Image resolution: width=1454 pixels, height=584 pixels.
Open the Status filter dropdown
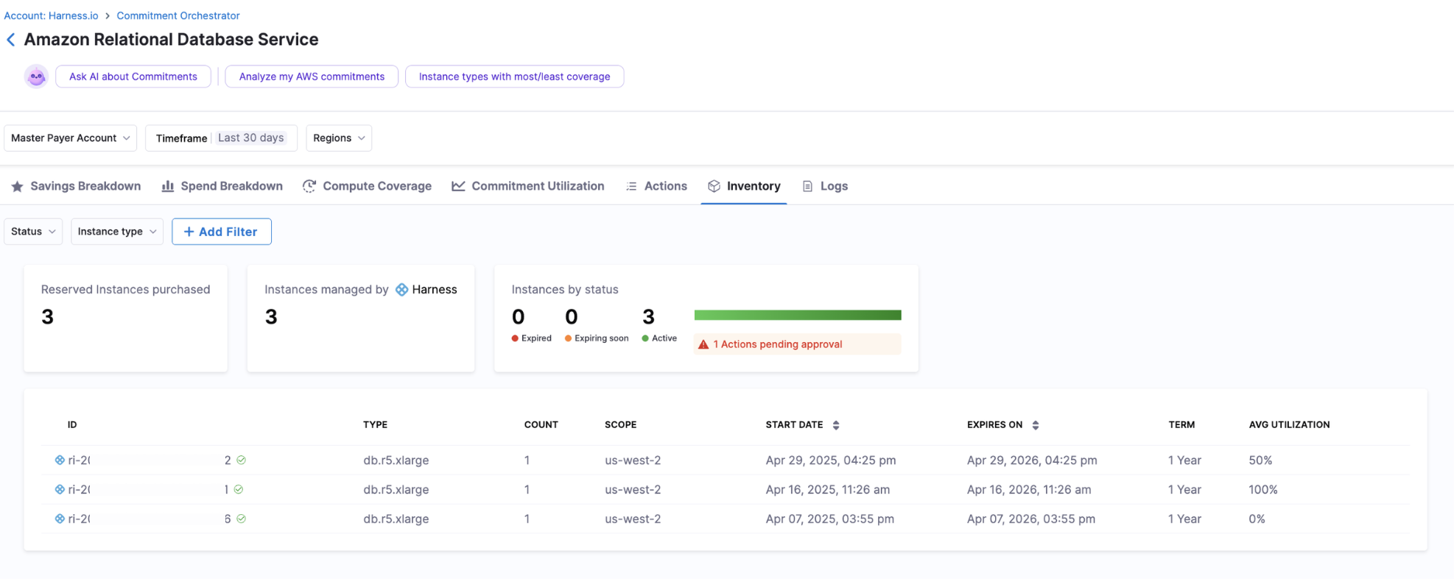(x=33, y=232)
